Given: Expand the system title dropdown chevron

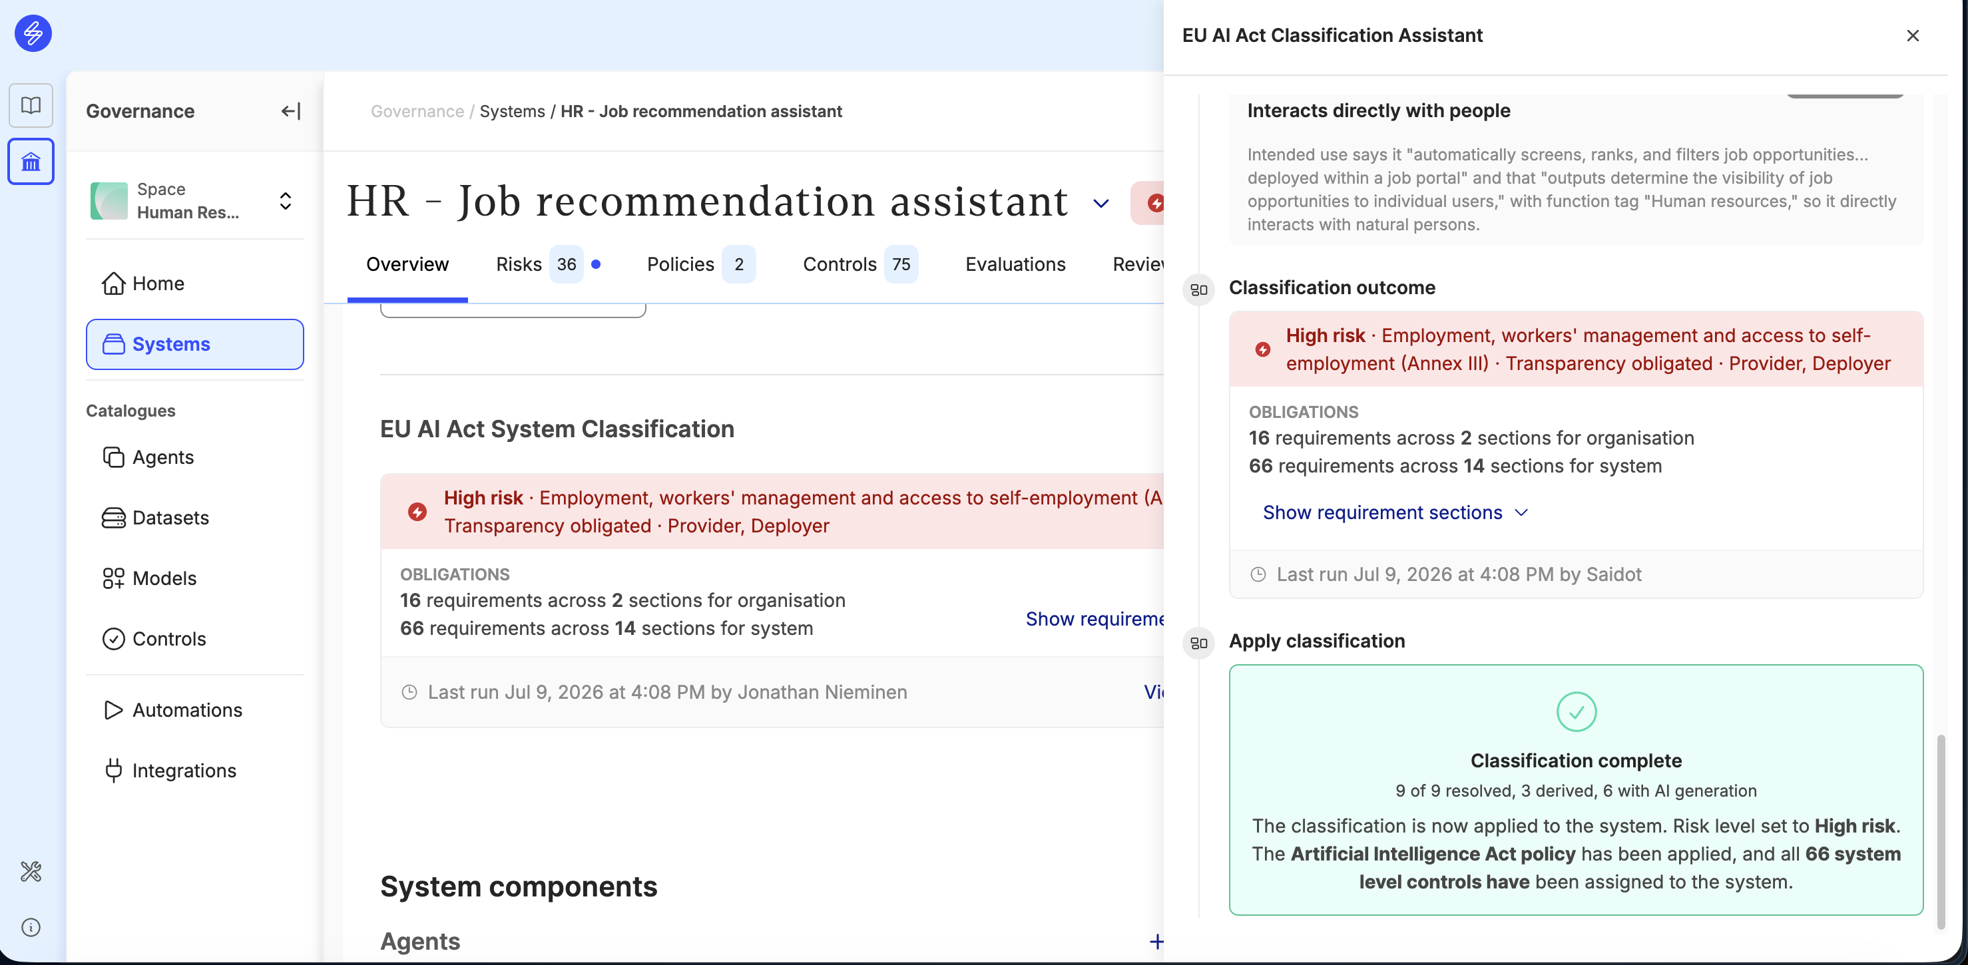Looking at the screenshot, I should 1101,203.
